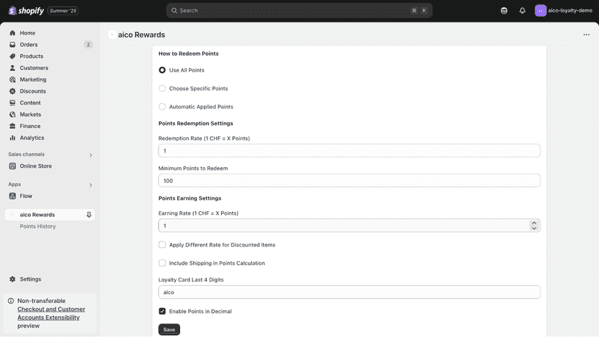Increase Earning Rate with up stepper

tap(534, 223)
